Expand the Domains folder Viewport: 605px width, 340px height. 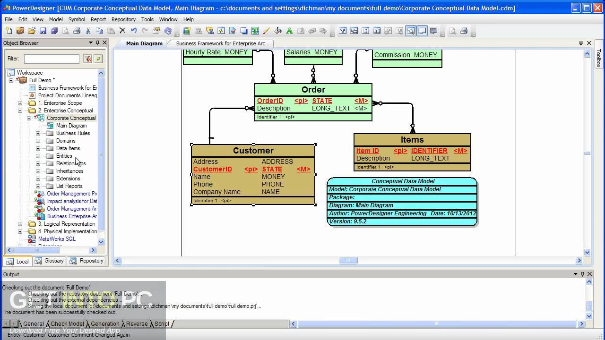click(38, 141)
